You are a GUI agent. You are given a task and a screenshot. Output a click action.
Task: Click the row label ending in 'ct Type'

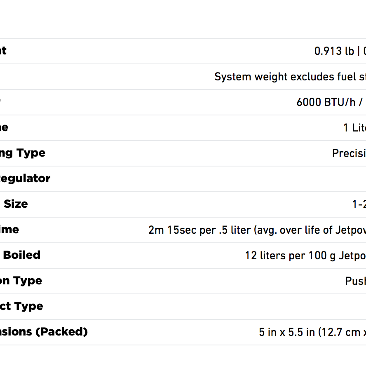pos(21,306)
